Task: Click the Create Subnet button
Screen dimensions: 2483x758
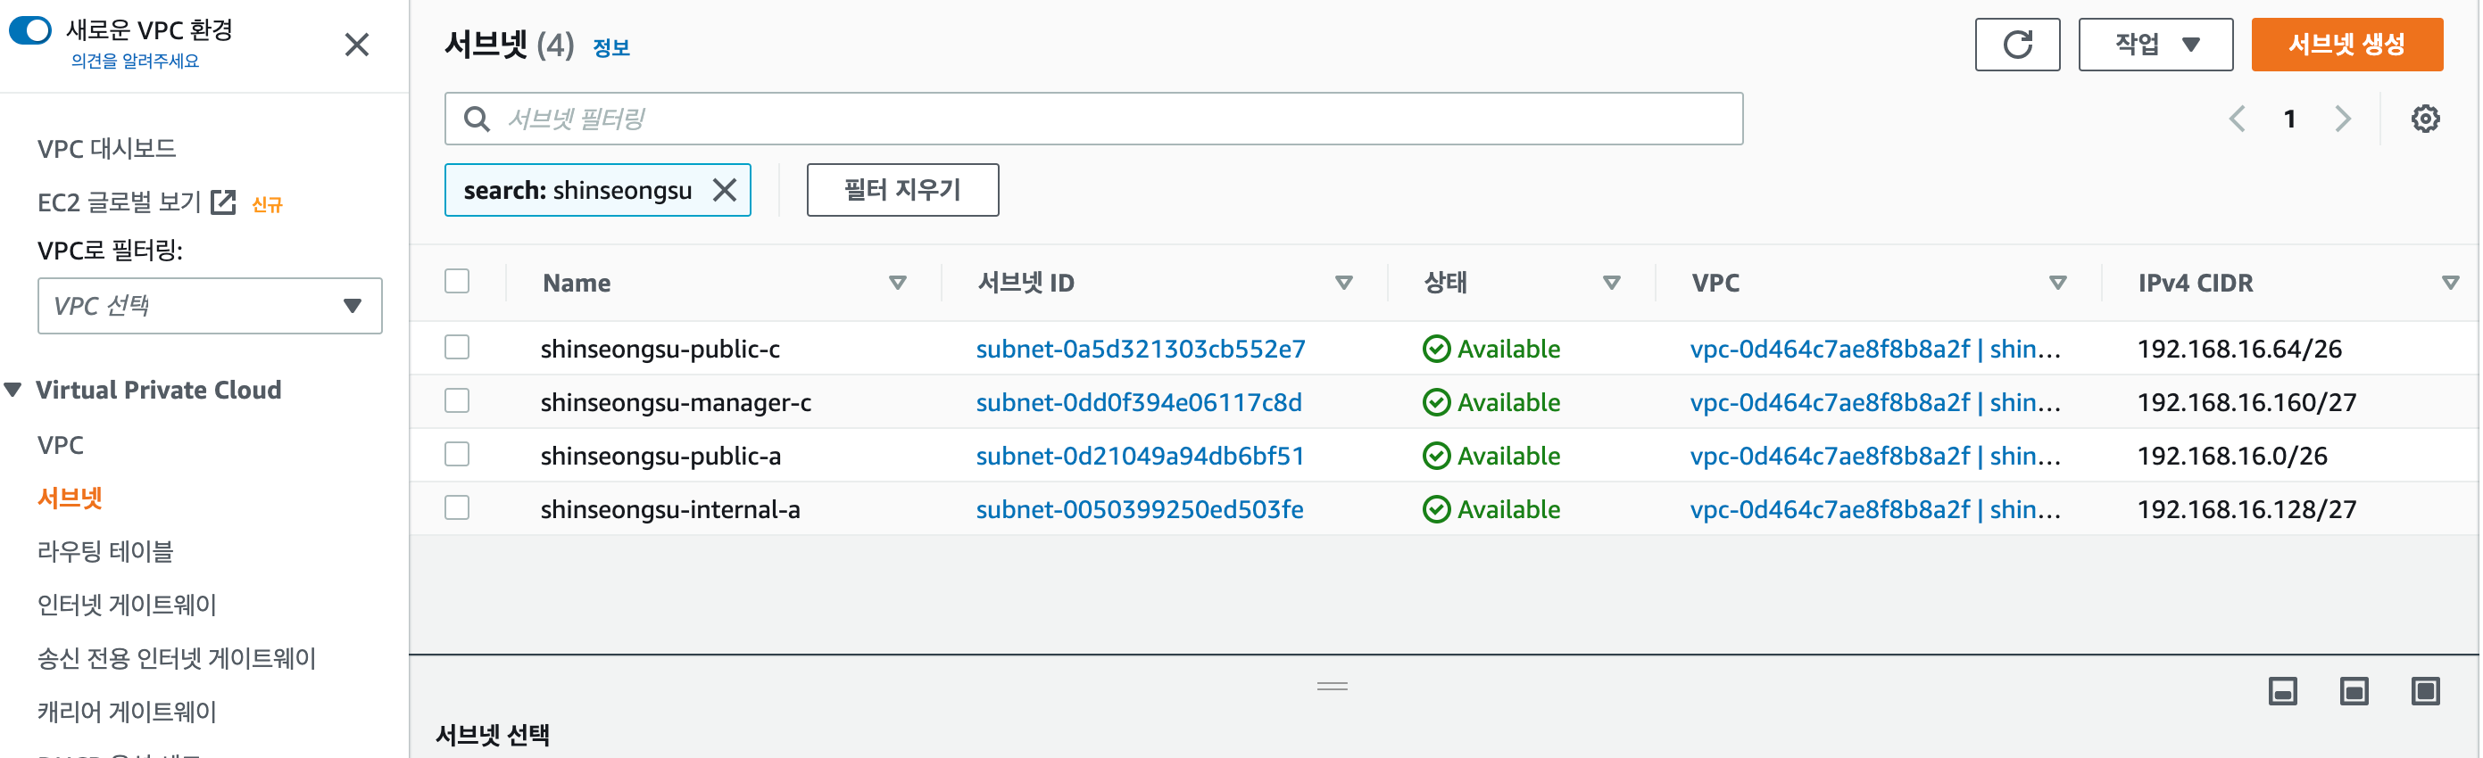Action: [2346, 45]
